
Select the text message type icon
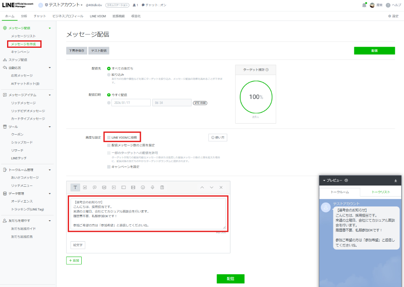[75, 187]
